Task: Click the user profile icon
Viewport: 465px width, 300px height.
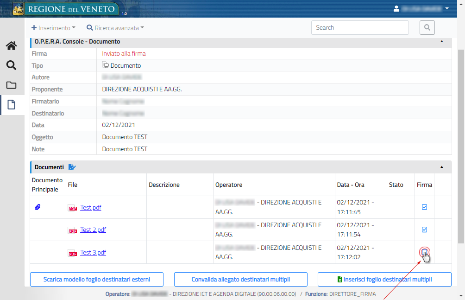Action: [396, 9]
